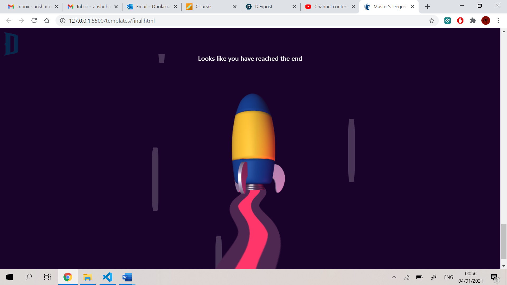Switch to the Courses tab
This screenshot has width=507, height=285.
[207, 7]
